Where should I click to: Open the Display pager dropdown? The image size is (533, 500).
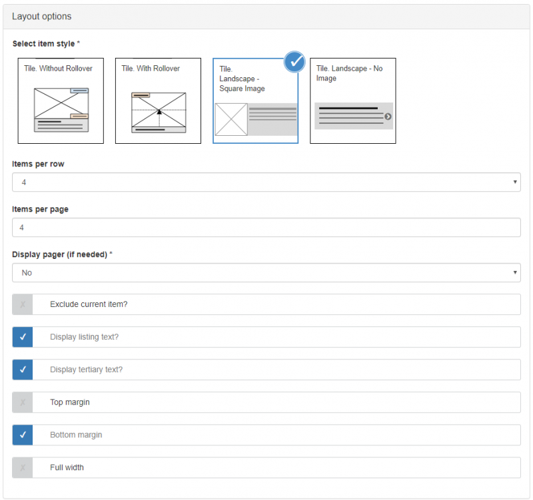coord(266,272)
